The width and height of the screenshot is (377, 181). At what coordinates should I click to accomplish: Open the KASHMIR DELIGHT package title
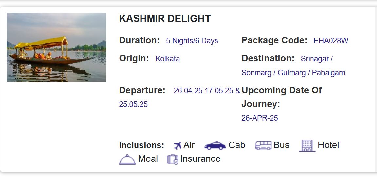[165, 19]
